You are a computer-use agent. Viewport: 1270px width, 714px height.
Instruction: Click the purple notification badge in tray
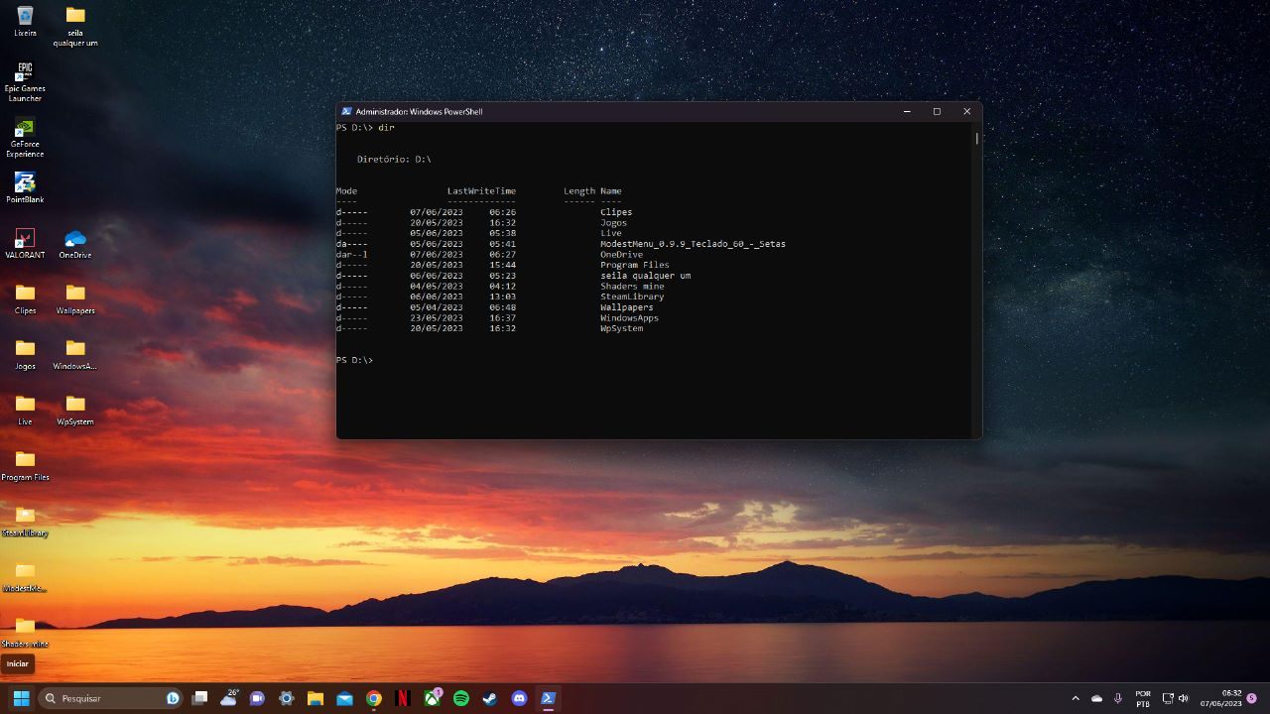(x=1252, y=698)
